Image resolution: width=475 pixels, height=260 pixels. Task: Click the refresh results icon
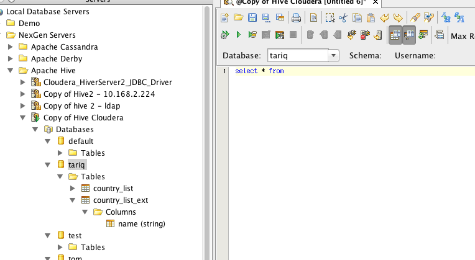(423, 35)
